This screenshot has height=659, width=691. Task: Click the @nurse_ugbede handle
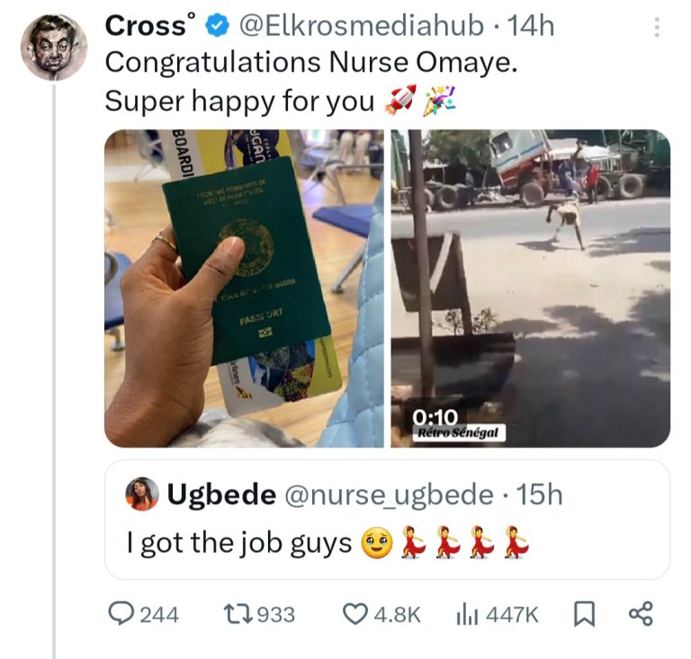point(388,494)
